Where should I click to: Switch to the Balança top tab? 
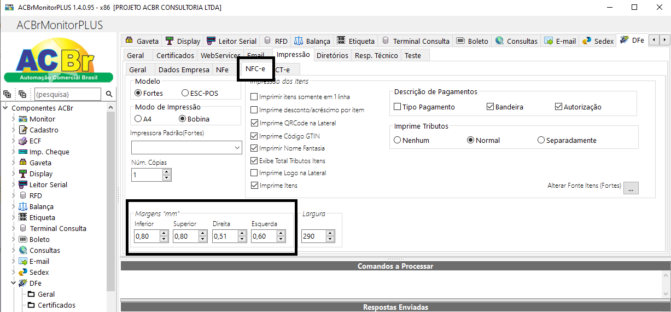click(x=312, y=41)
